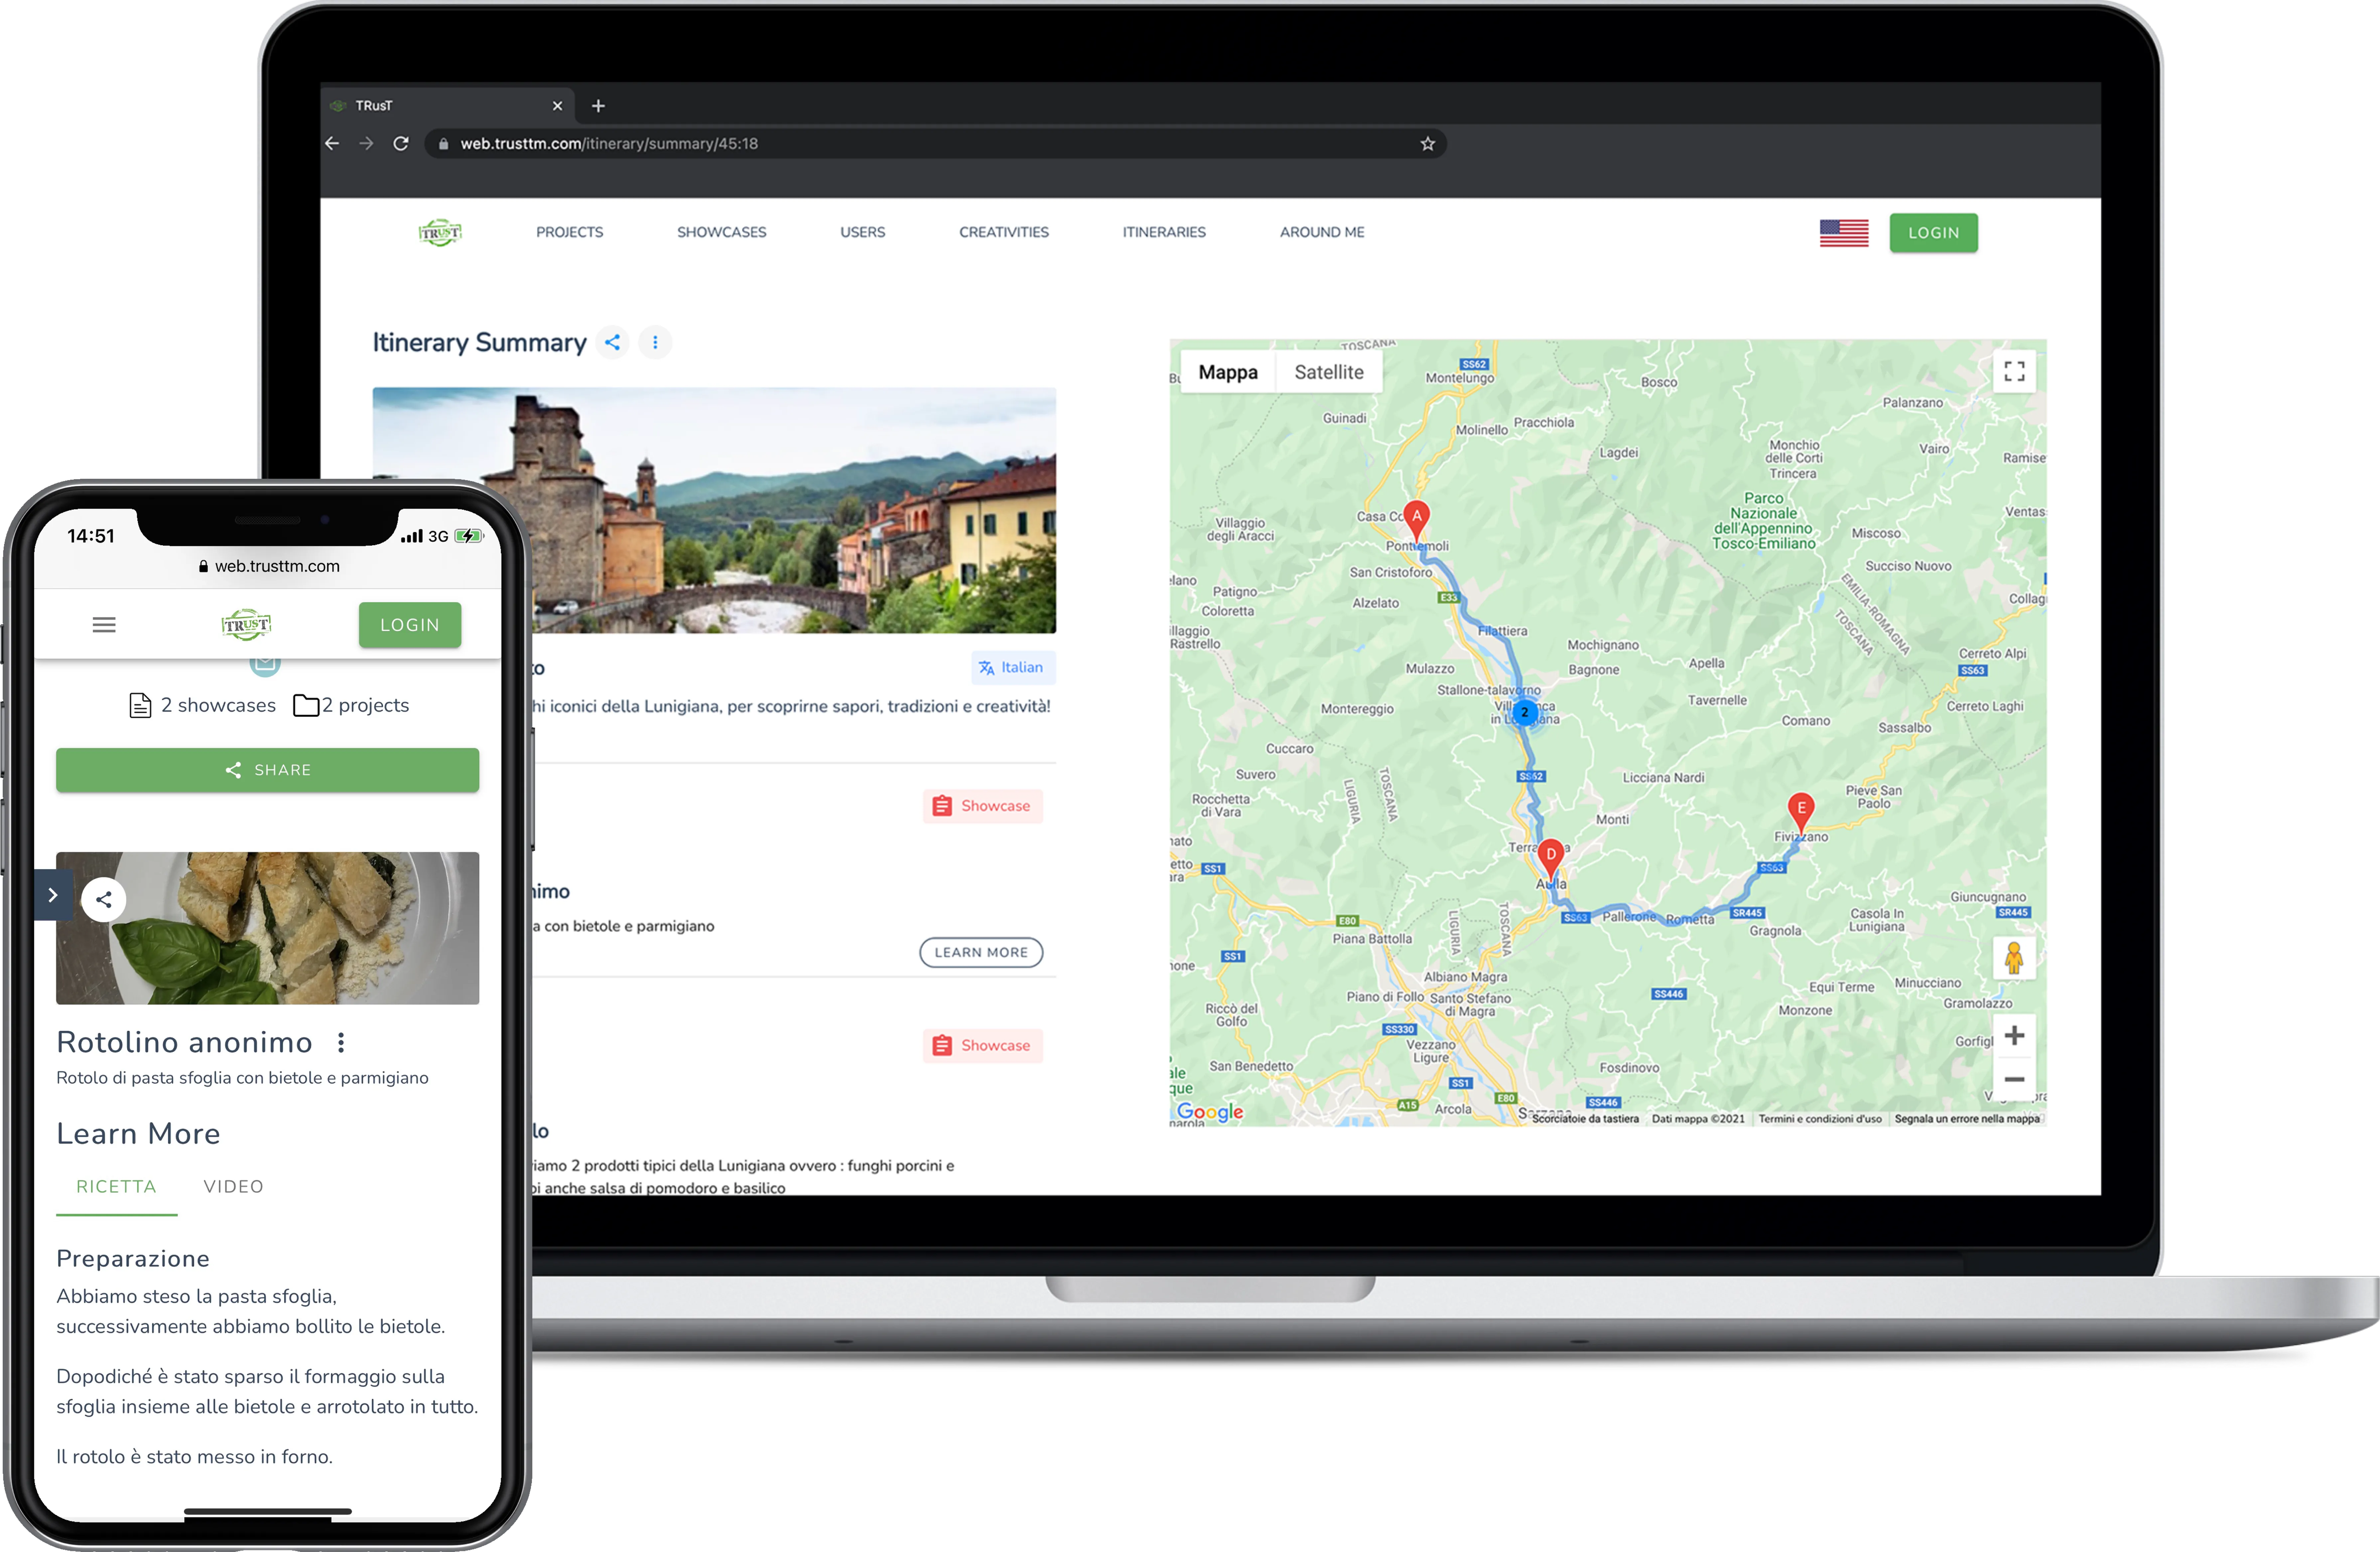This screenshot has height=1552, width=2380.
Task: Reload the page in the browser
Action: [401, 144]
